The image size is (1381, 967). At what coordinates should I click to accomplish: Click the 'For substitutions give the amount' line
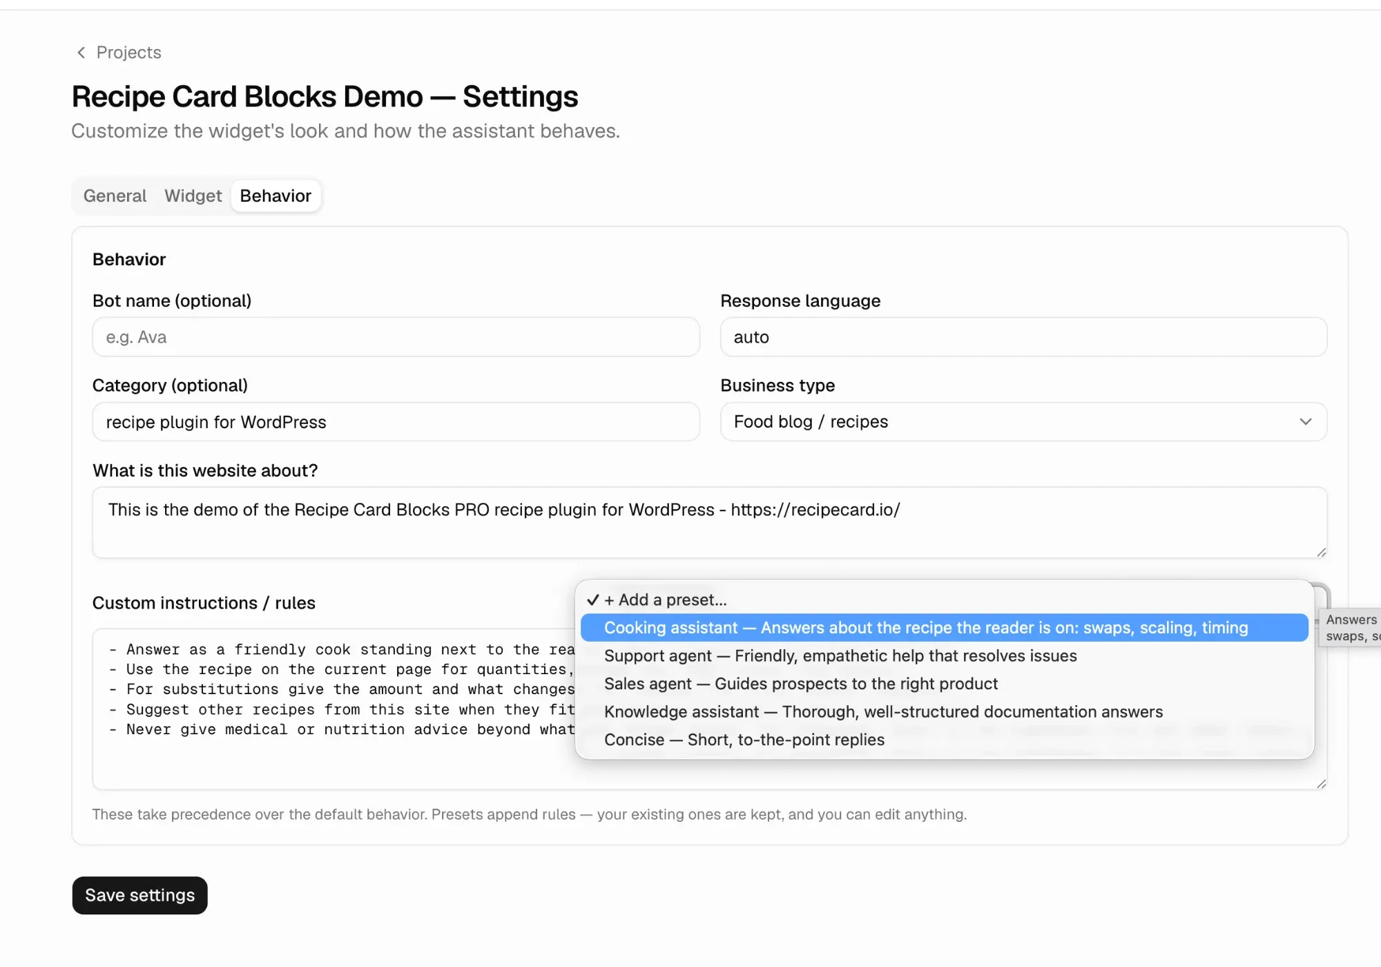coord(342,689)
